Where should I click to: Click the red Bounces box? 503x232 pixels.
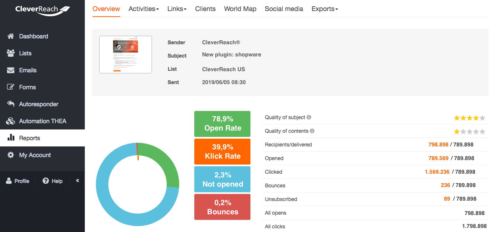[222, 207]
